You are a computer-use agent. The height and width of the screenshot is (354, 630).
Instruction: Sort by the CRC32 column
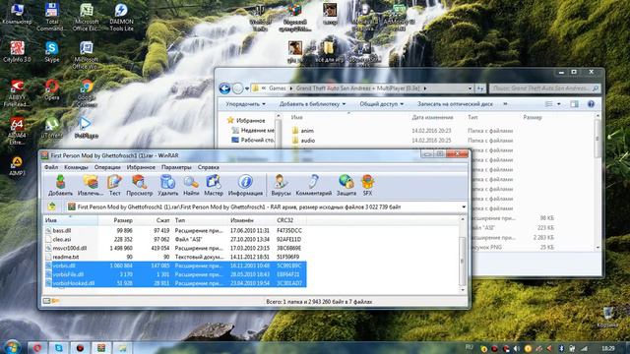(290, 220)
